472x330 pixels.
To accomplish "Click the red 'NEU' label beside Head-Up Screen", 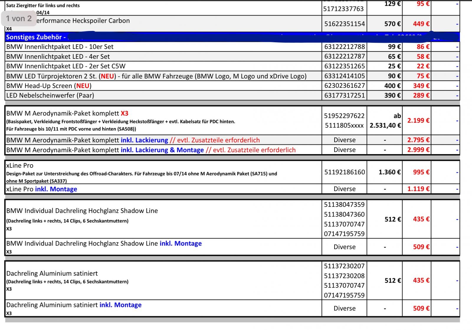I will (83, 86).
